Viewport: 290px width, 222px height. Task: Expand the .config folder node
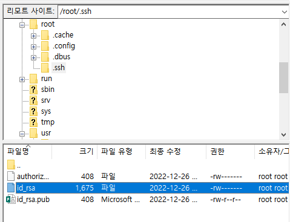pos(33,47)
